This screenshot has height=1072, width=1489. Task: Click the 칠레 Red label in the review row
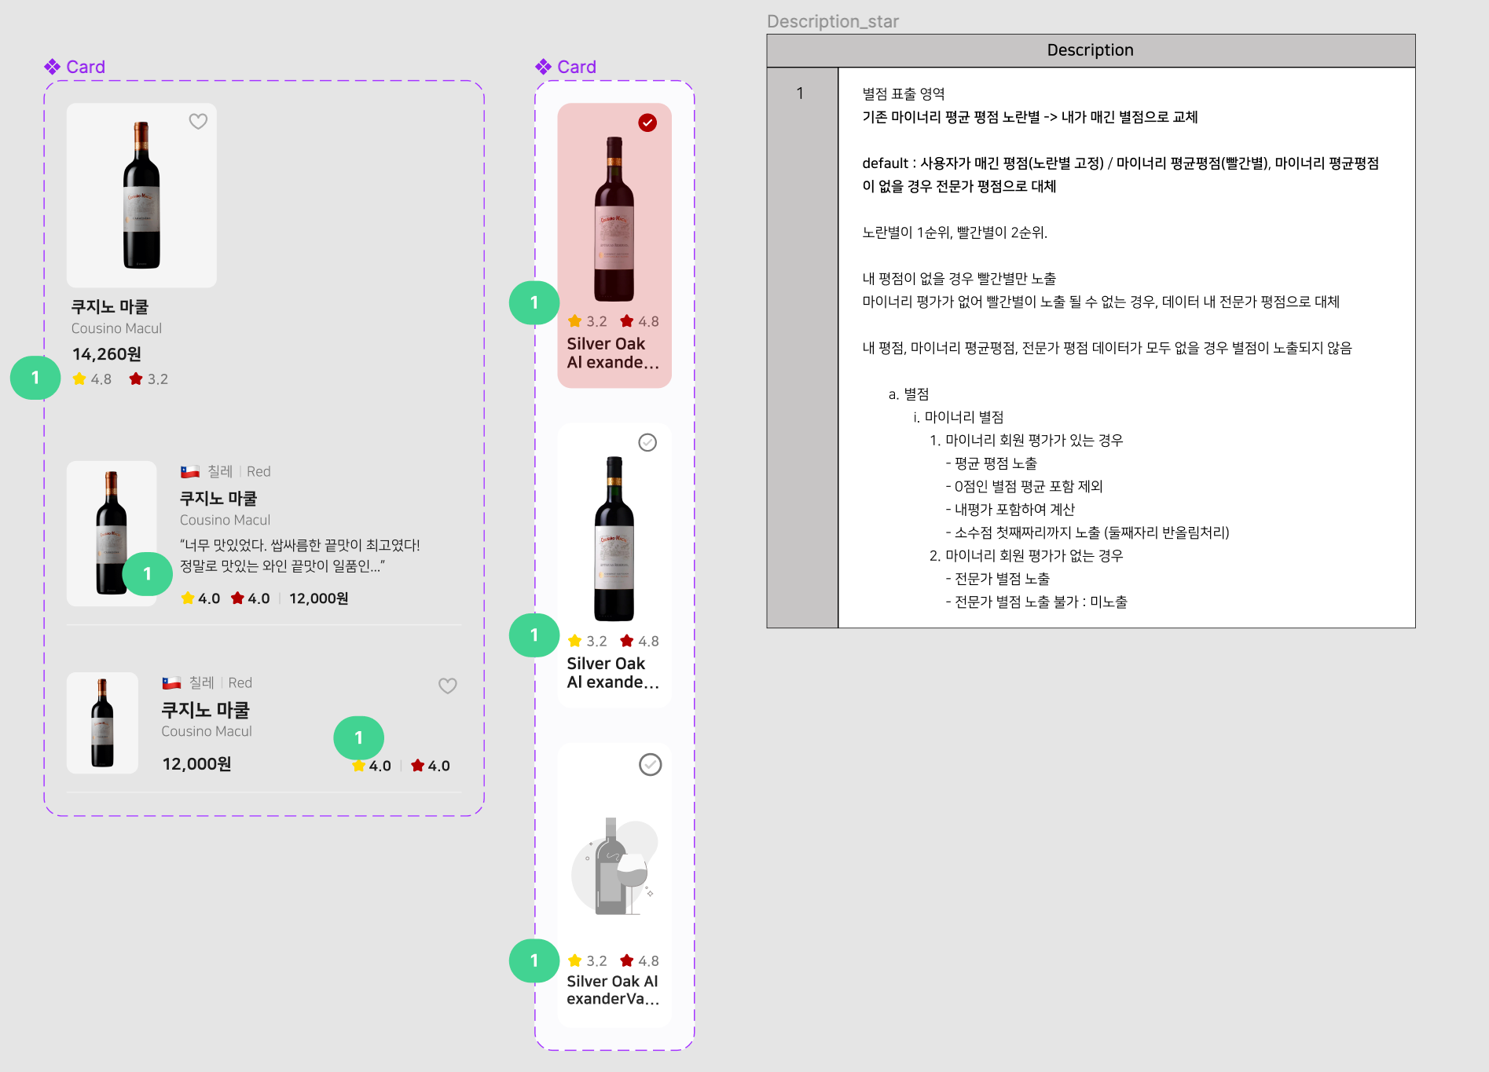click(x=239, y=471)
